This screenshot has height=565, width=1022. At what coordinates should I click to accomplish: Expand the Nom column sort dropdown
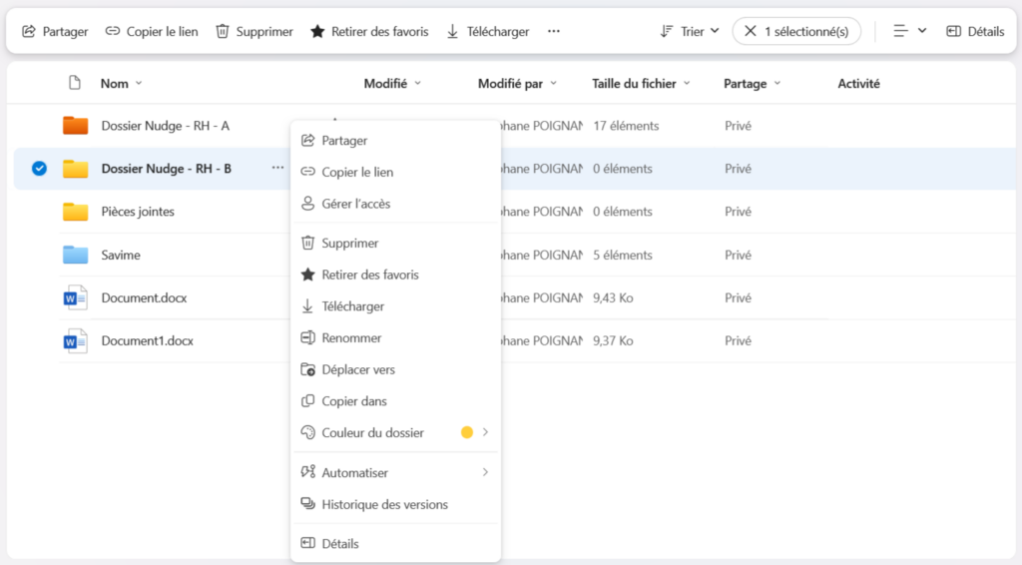(139, 84)
